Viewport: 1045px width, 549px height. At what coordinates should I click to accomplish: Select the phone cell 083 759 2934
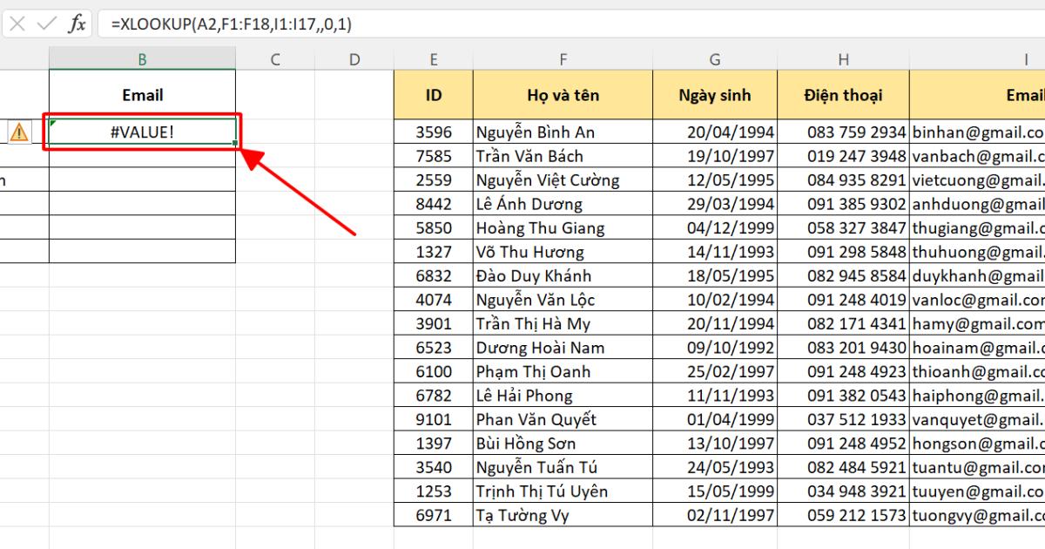[843, 132]
